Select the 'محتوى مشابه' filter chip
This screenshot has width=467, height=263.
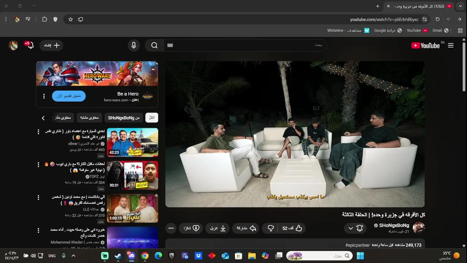[x=89, y=118]
